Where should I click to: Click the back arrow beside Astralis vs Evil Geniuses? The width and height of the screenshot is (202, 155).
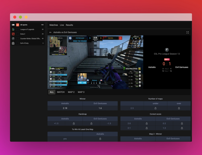(51, 32)
